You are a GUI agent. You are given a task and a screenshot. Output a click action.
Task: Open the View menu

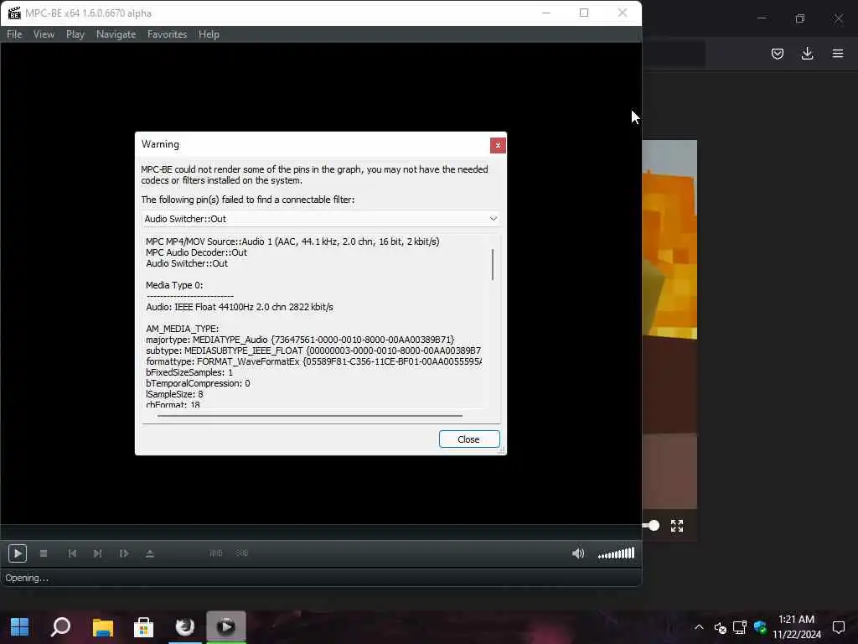coord(44,34)
